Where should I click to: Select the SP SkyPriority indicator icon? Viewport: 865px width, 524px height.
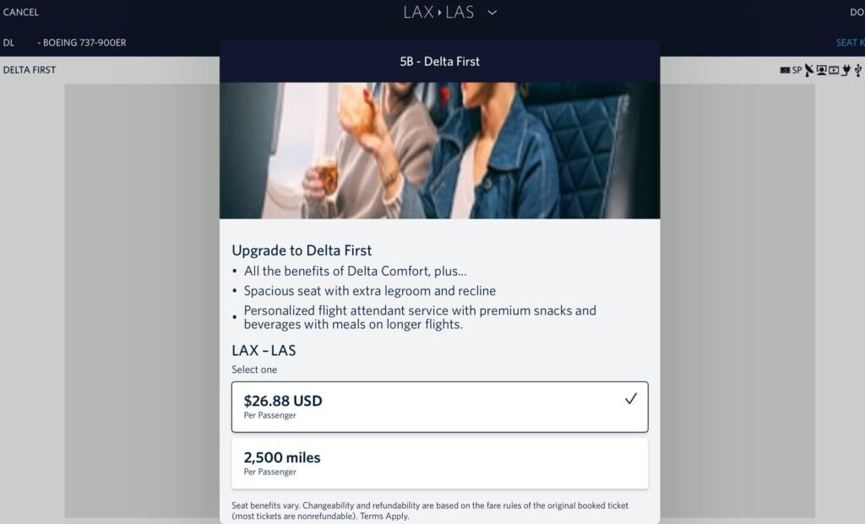[797, 70]
